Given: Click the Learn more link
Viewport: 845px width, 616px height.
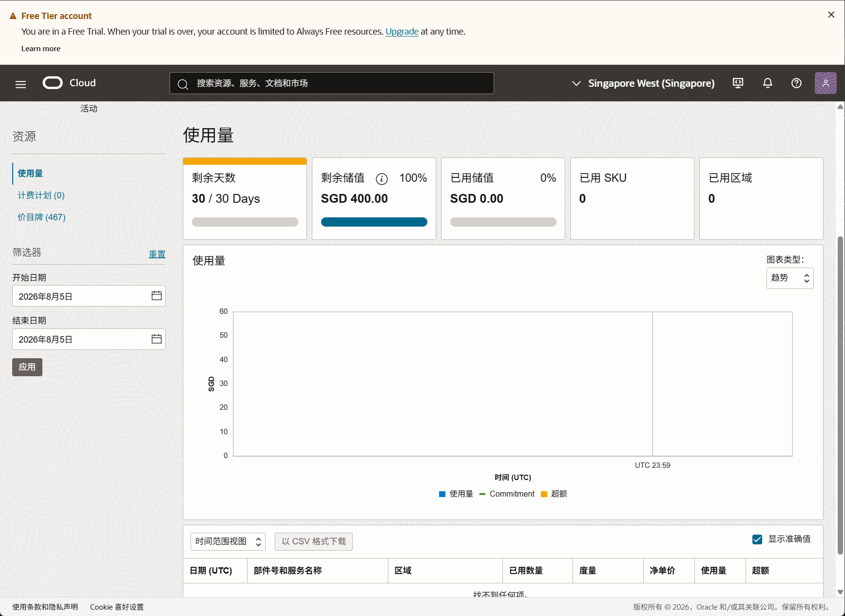Looking at the screenshot, I should [41, 49].
